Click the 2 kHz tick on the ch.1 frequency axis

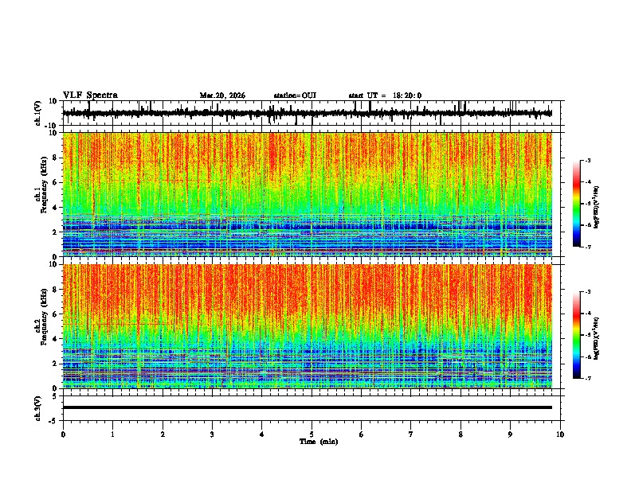click(x=55, y=232)
